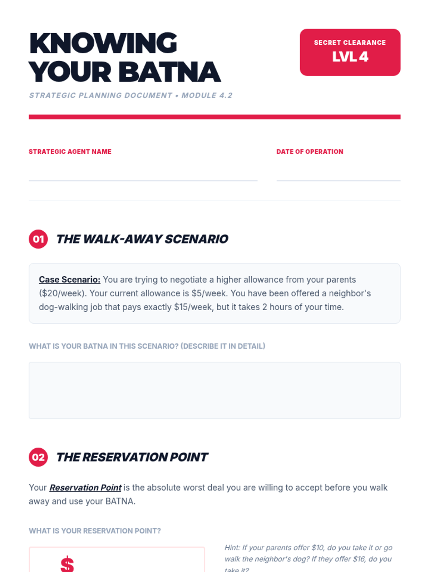Click The Walk-Away Scenario heading
The height and width of the screenshot is (572, 429).
[x=142, y=239]
